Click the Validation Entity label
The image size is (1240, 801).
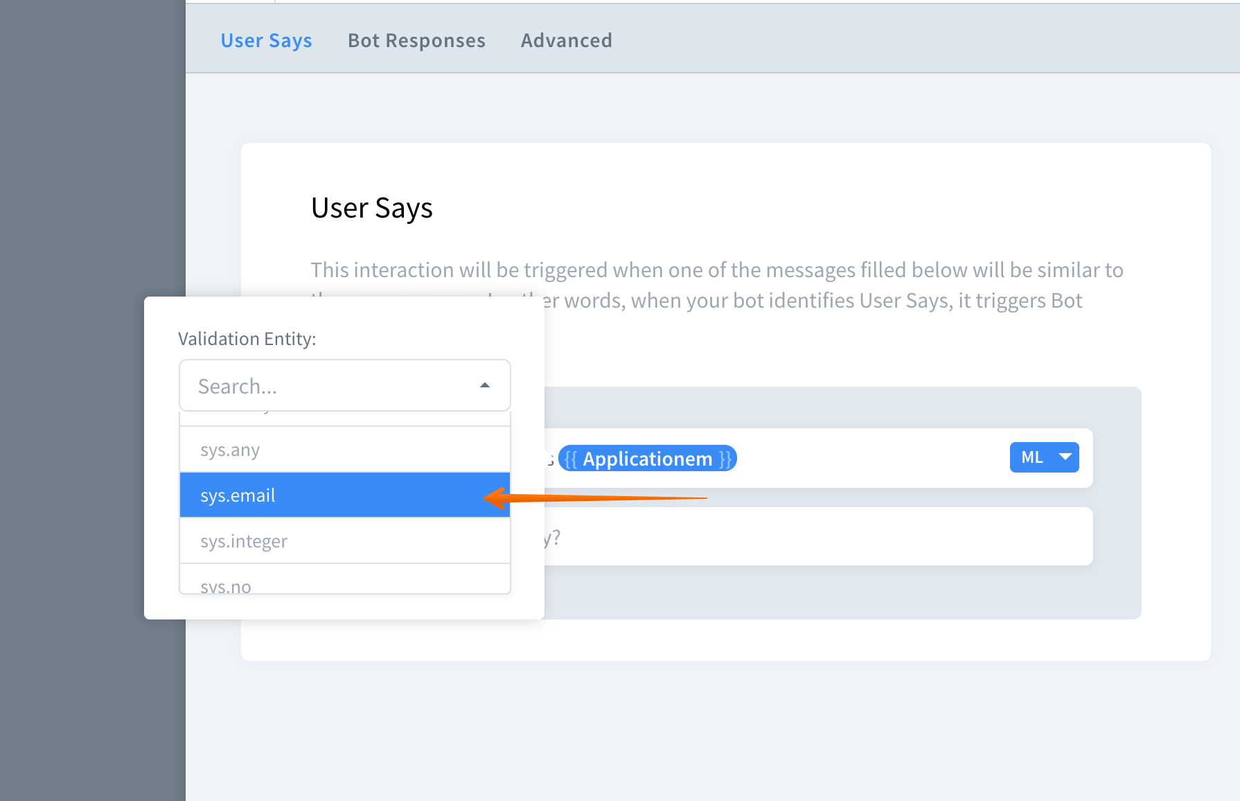[247, 339]
